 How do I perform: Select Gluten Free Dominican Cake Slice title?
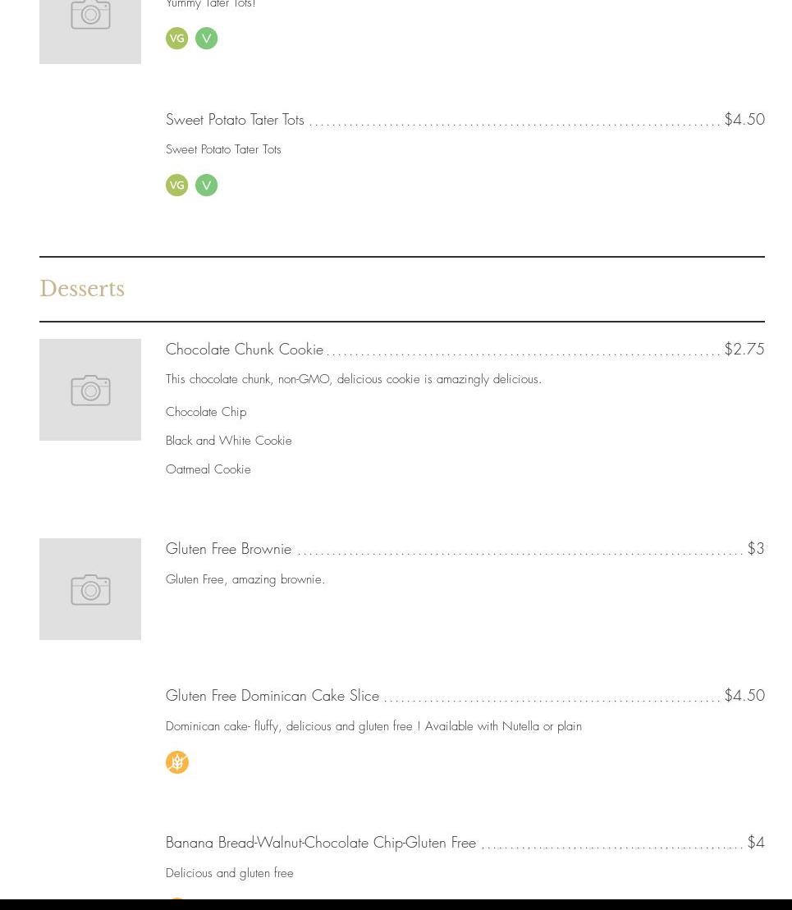272,696
